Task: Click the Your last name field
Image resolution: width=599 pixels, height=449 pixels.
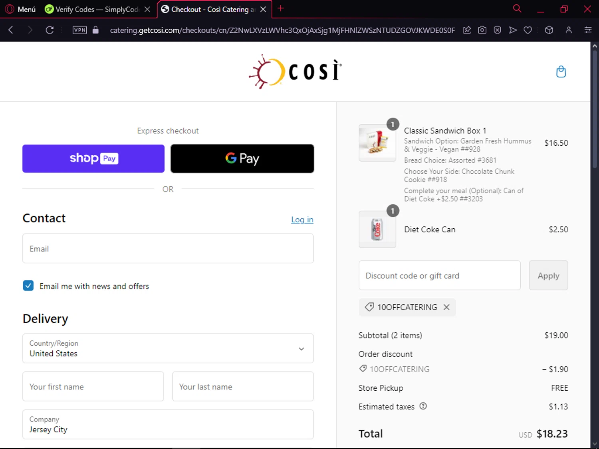Action: [x=243, y=386]
